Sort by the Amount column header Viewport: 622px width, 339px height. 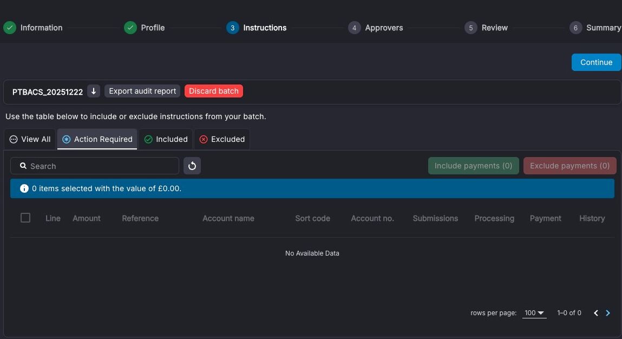[87, 218]
